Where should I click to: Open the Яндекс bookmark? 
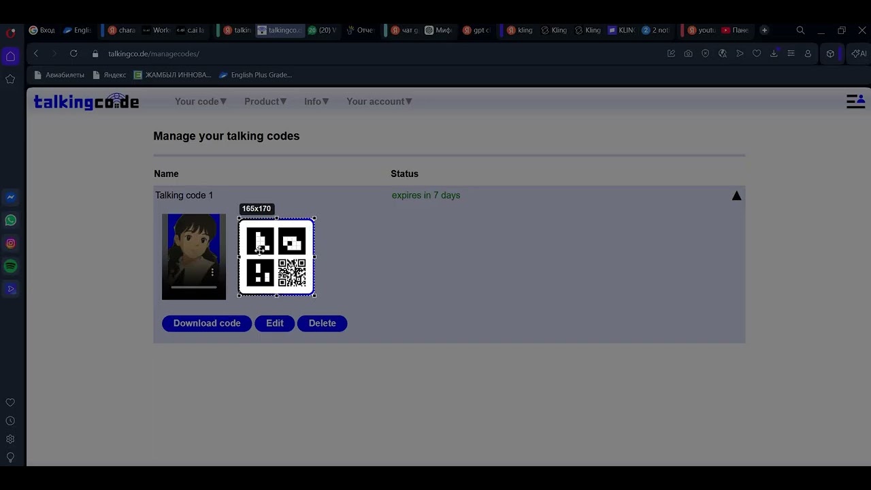click(110, 75)
